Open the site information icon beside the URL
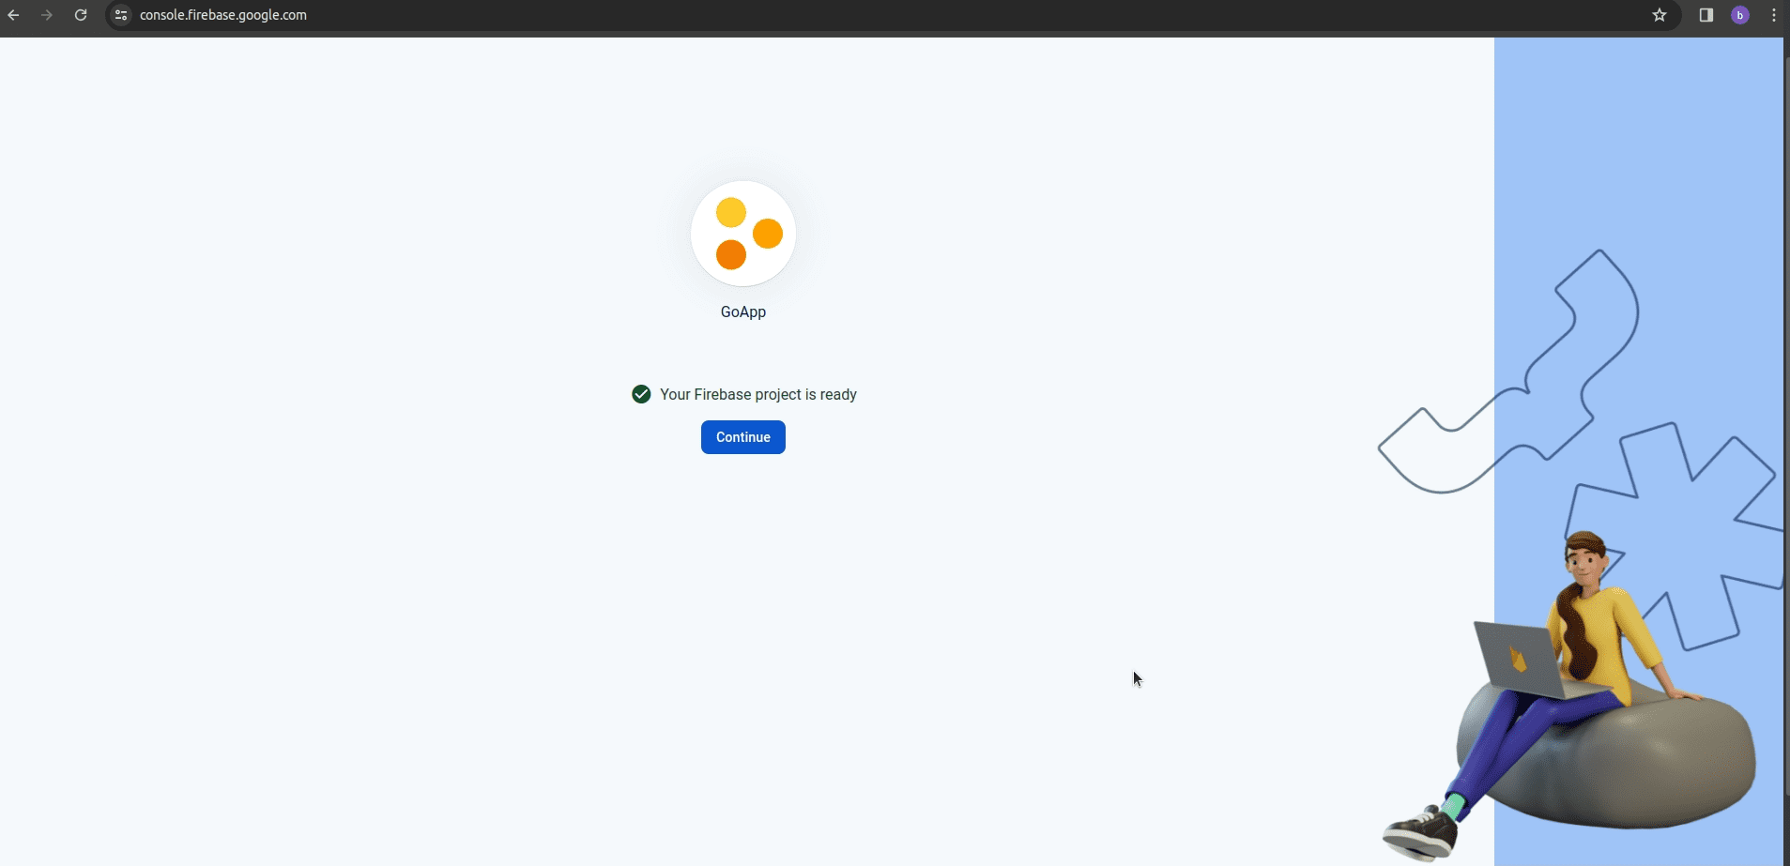This screenshot has height=866, width=1790. click(x=121, y=15)
